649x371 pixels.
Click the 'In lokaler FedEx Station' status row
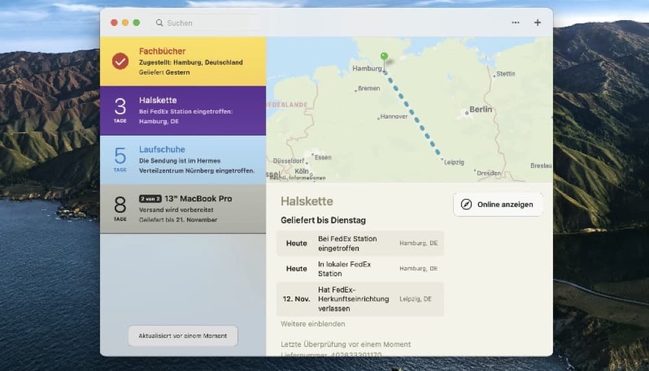[360, 269]
